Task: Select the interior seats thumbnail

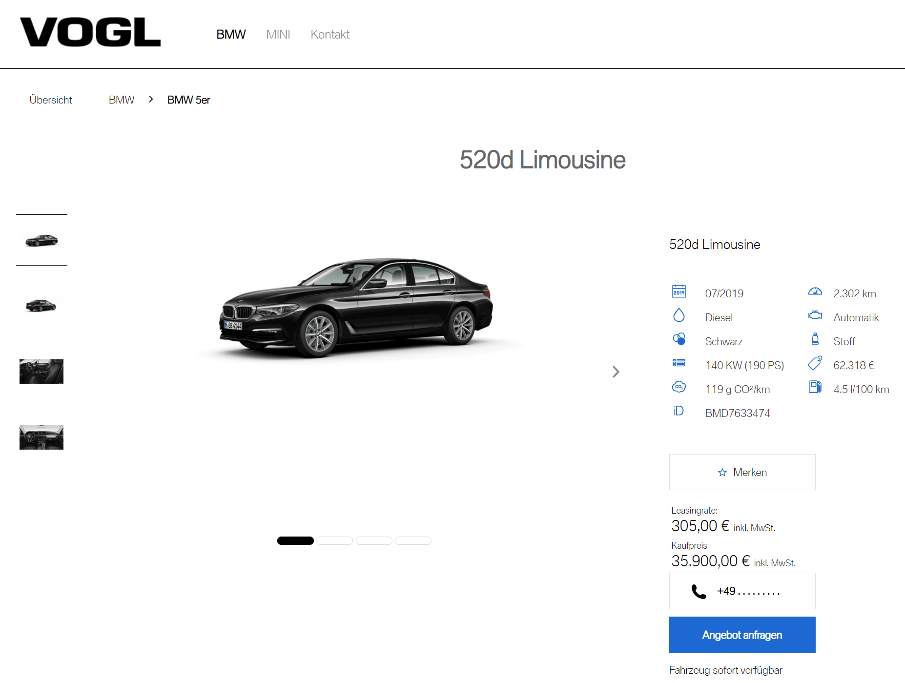Action: point(41,372)
